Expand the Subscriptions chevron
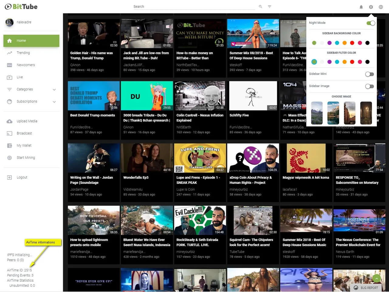 [x=54, y=102]
